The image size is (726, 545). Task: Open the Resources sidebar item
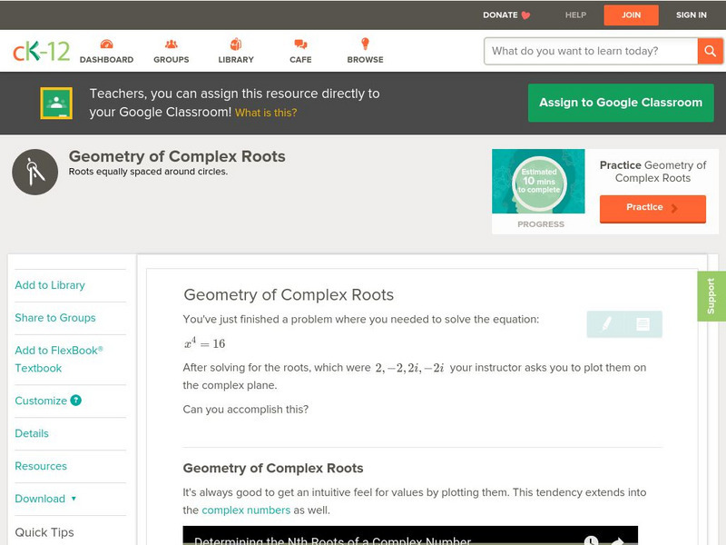[x=41, y=466]
